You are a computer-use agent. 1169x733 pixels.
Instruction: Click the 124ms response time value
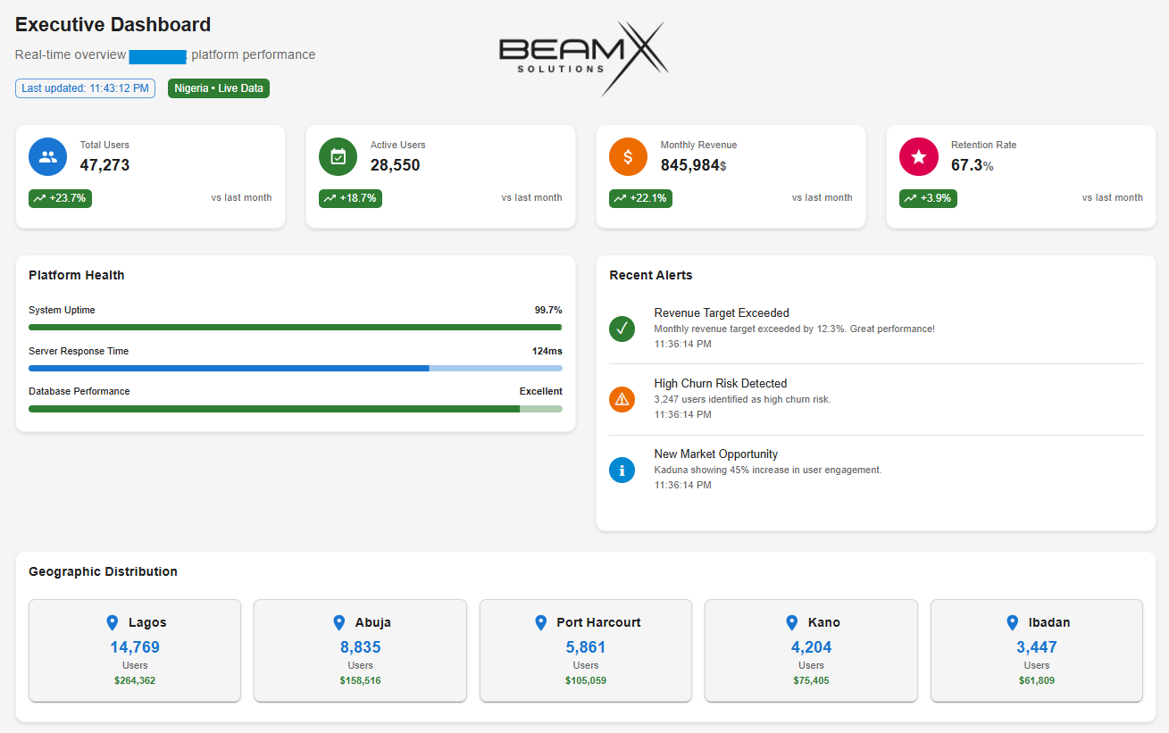pyautogui.click(x=547, y=351)
